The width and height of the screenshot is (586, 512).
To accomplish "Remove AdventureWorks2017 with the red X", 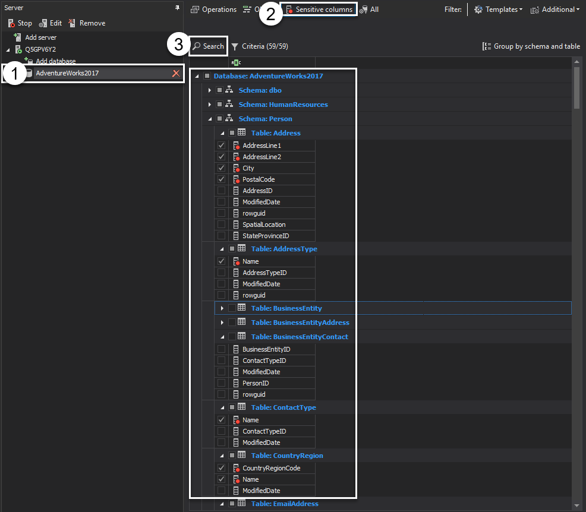I will (176, 73).
